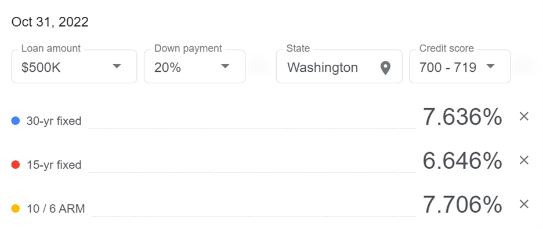Open the Down payment dropdown arrow
Viewport: 543px width, 229px height.
pyautogui.click(x=226, y=67)
